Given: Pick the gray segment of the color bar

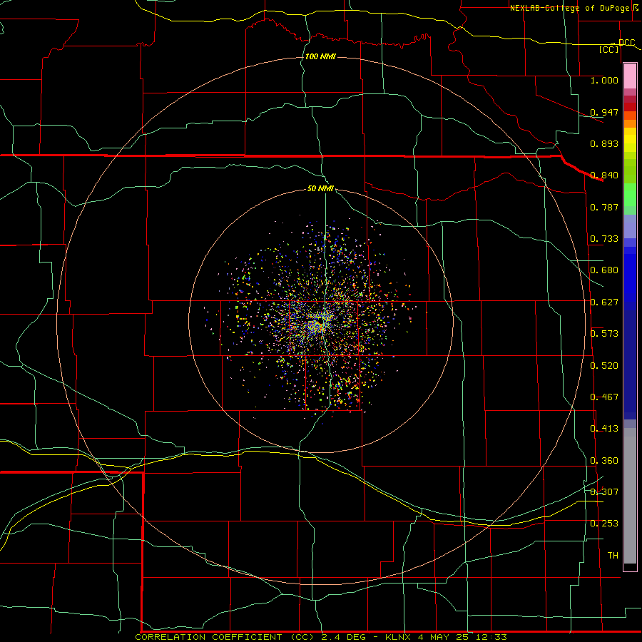Looking at the screenshot, I should (630, 496).
